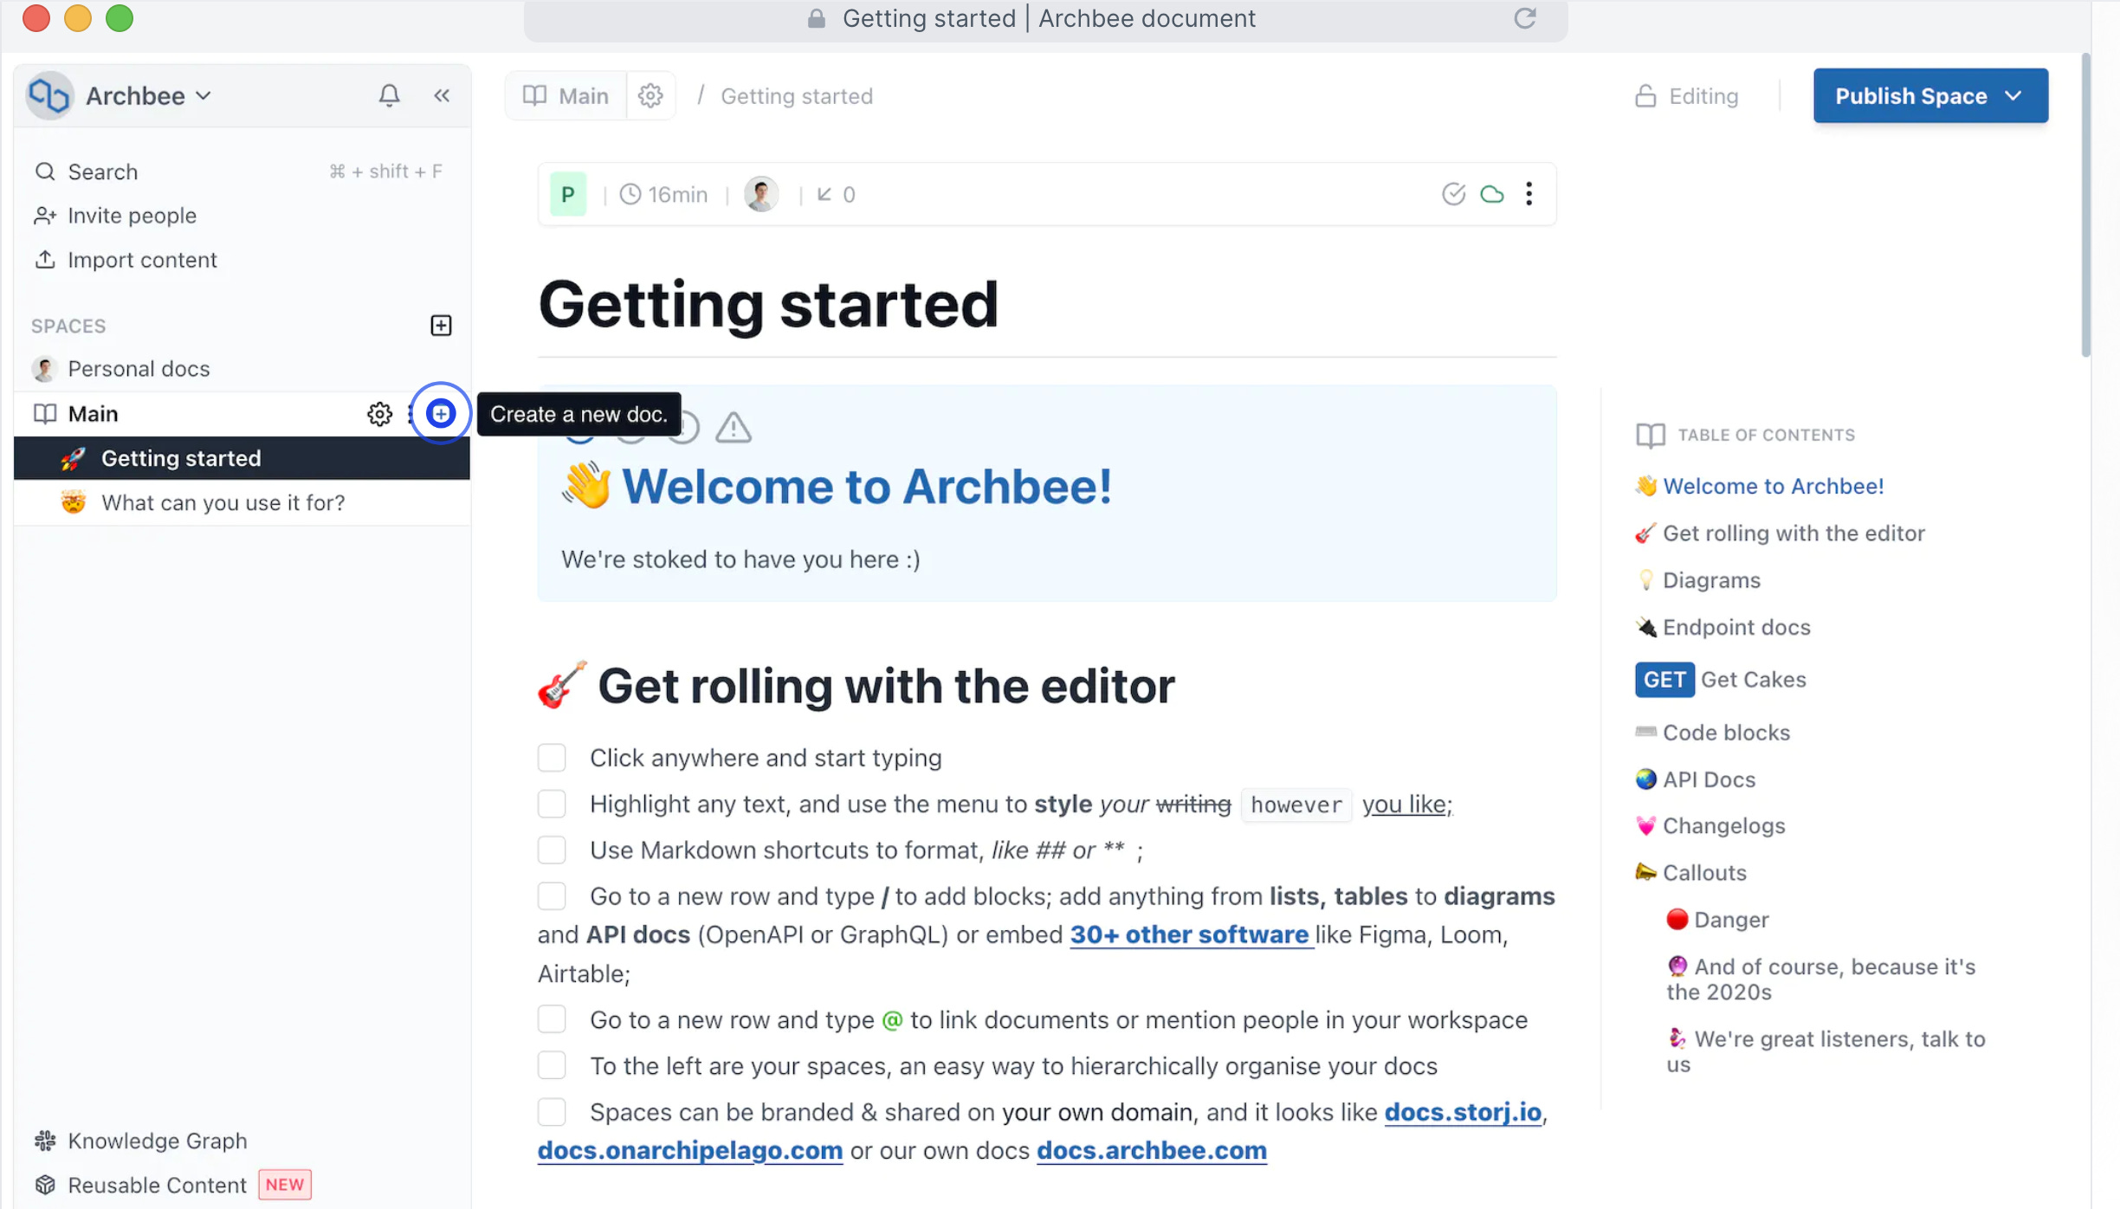Add a new space with plus icon
Viewport: 2120px width, 1209px height.
pyautogui.click(x=441, y=326)
